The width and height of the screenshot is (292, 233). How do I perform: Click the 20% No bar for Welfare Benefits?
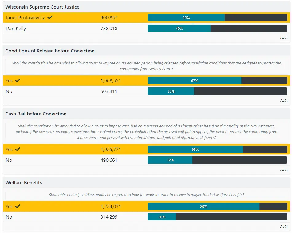(x=162, y=217)
